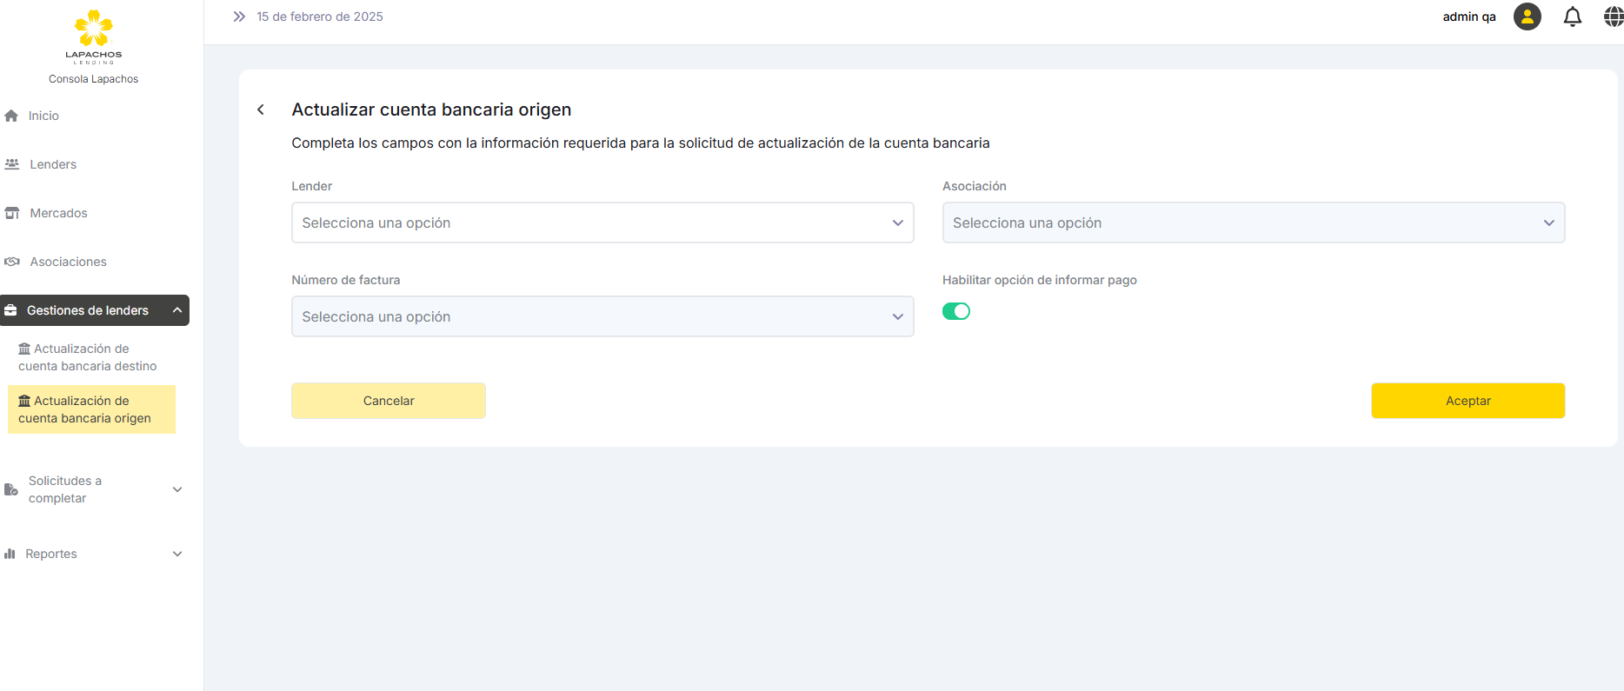Click the Lapachos Lending logo
Viewport: 1624px width, 691px height.
[93, 37]
